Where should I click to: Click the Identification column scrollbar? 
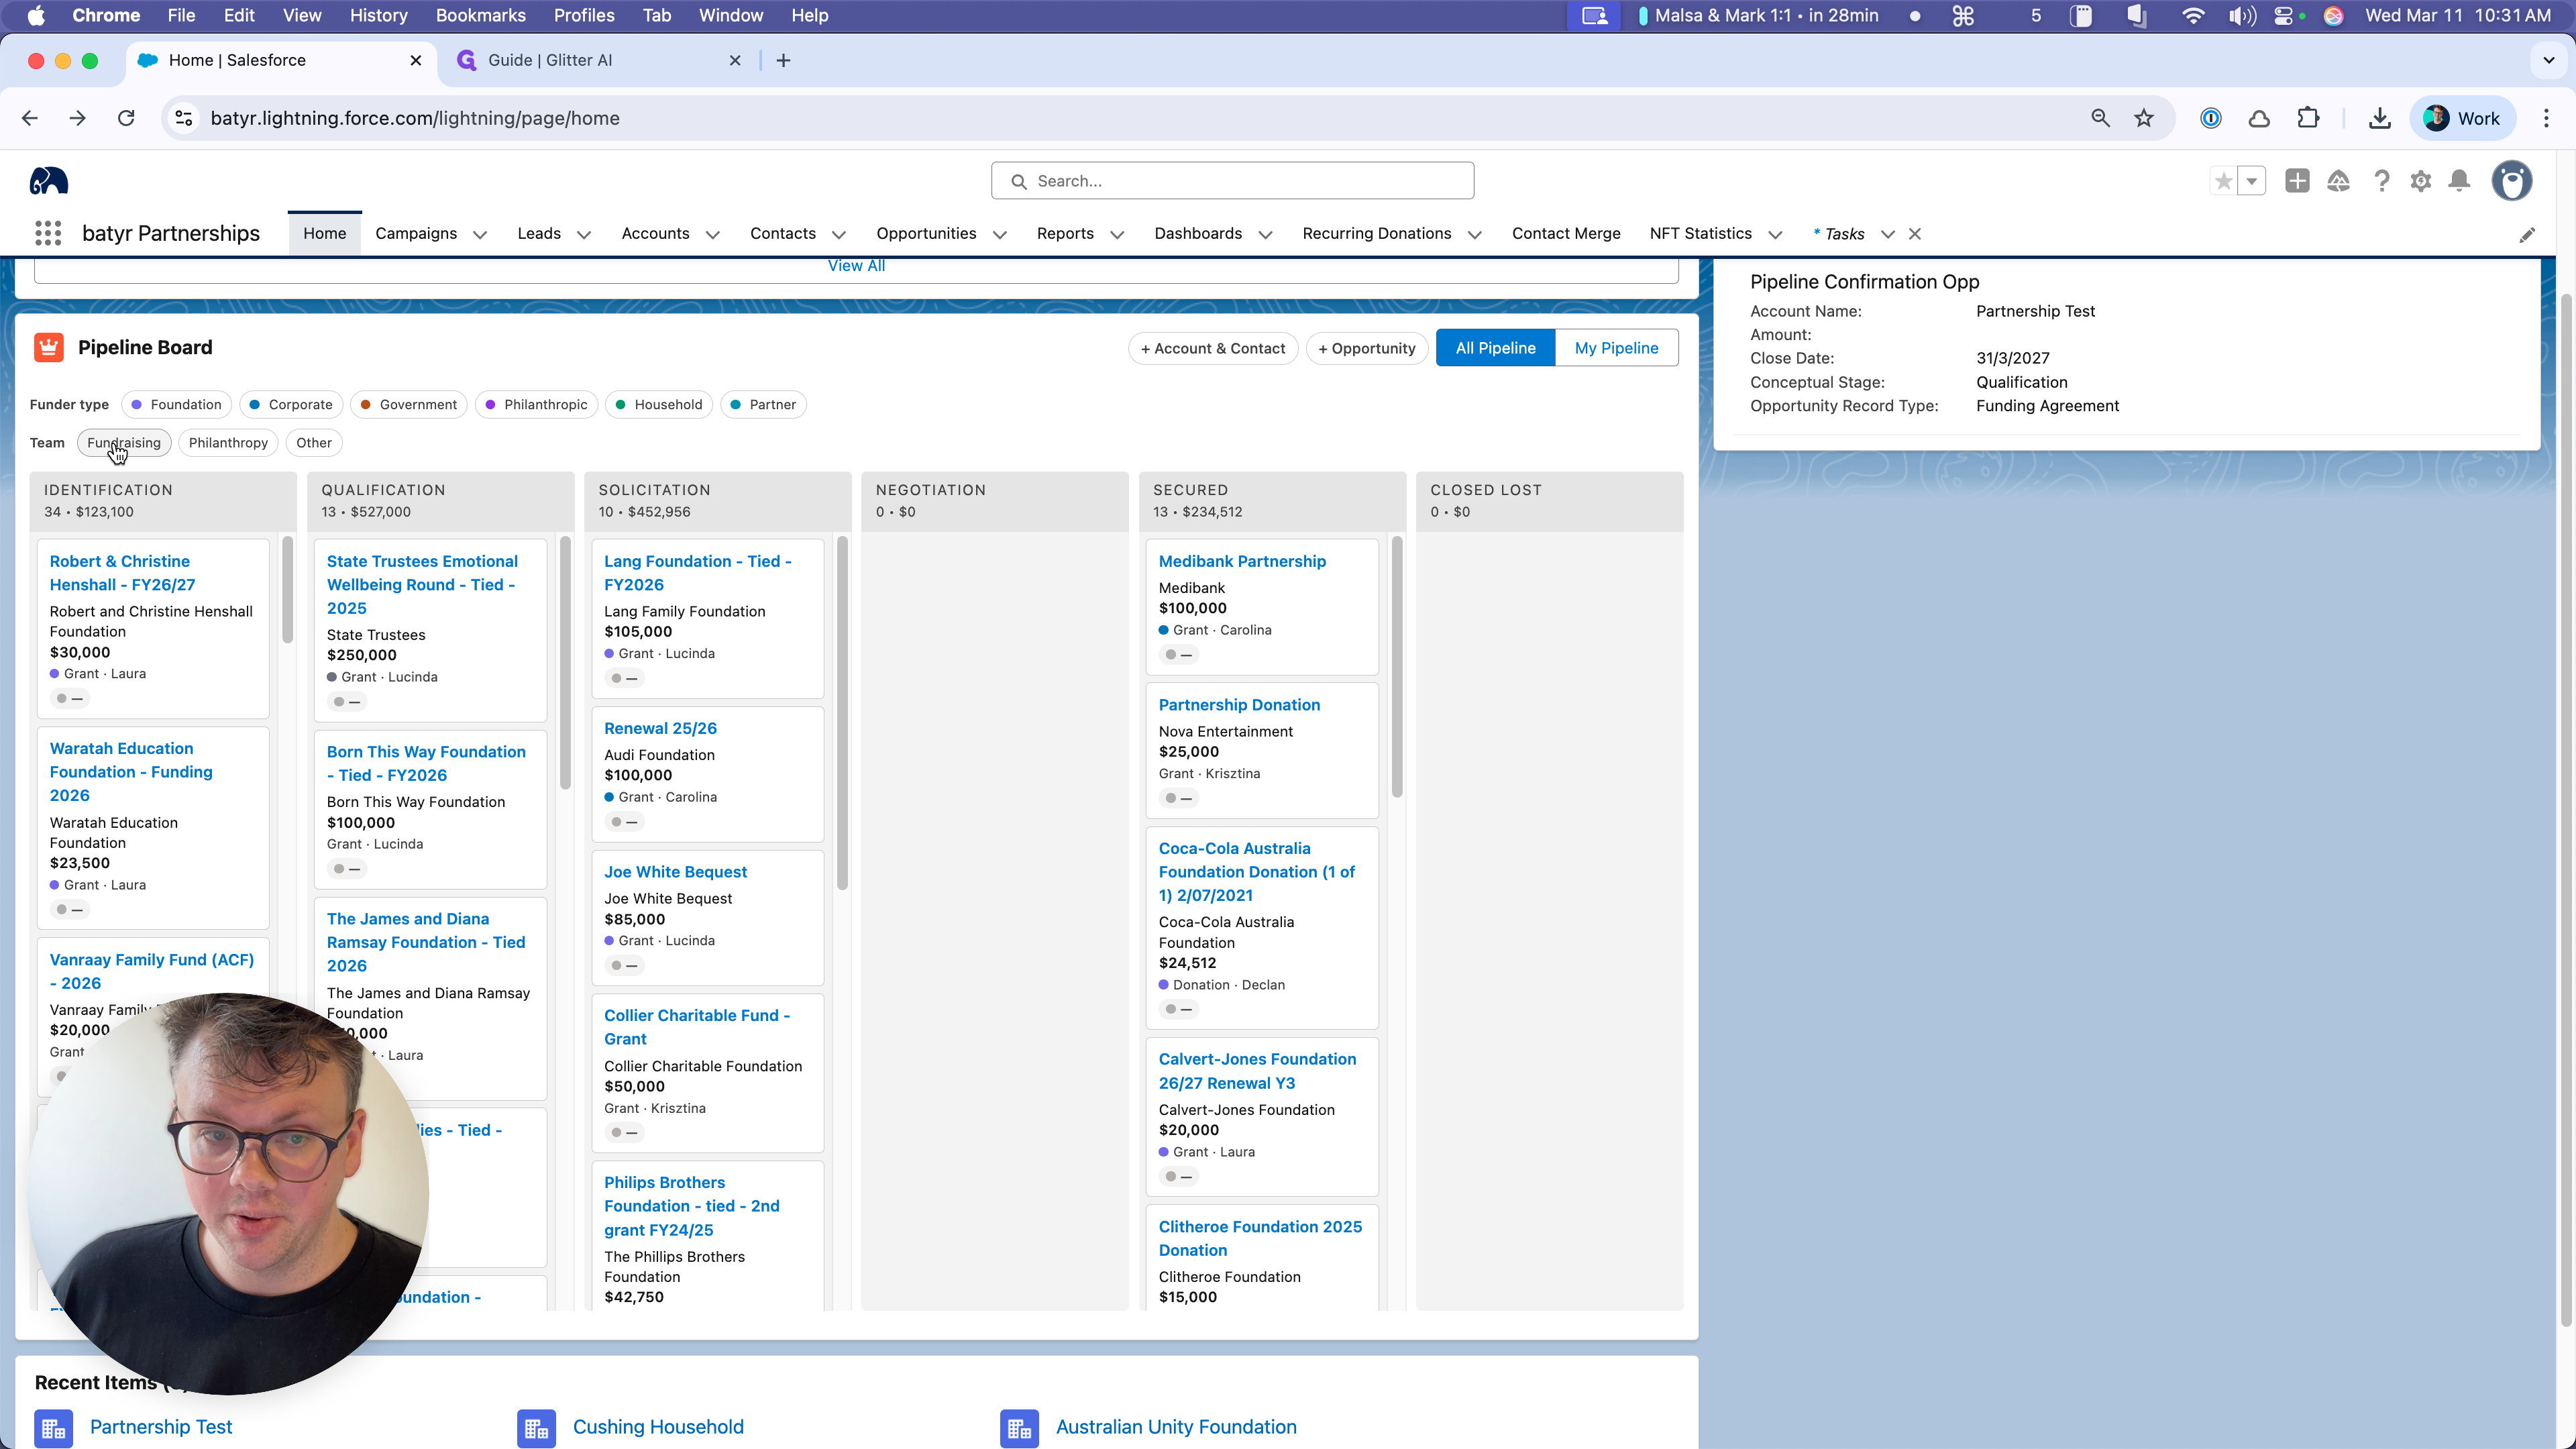tap(288, 590)
